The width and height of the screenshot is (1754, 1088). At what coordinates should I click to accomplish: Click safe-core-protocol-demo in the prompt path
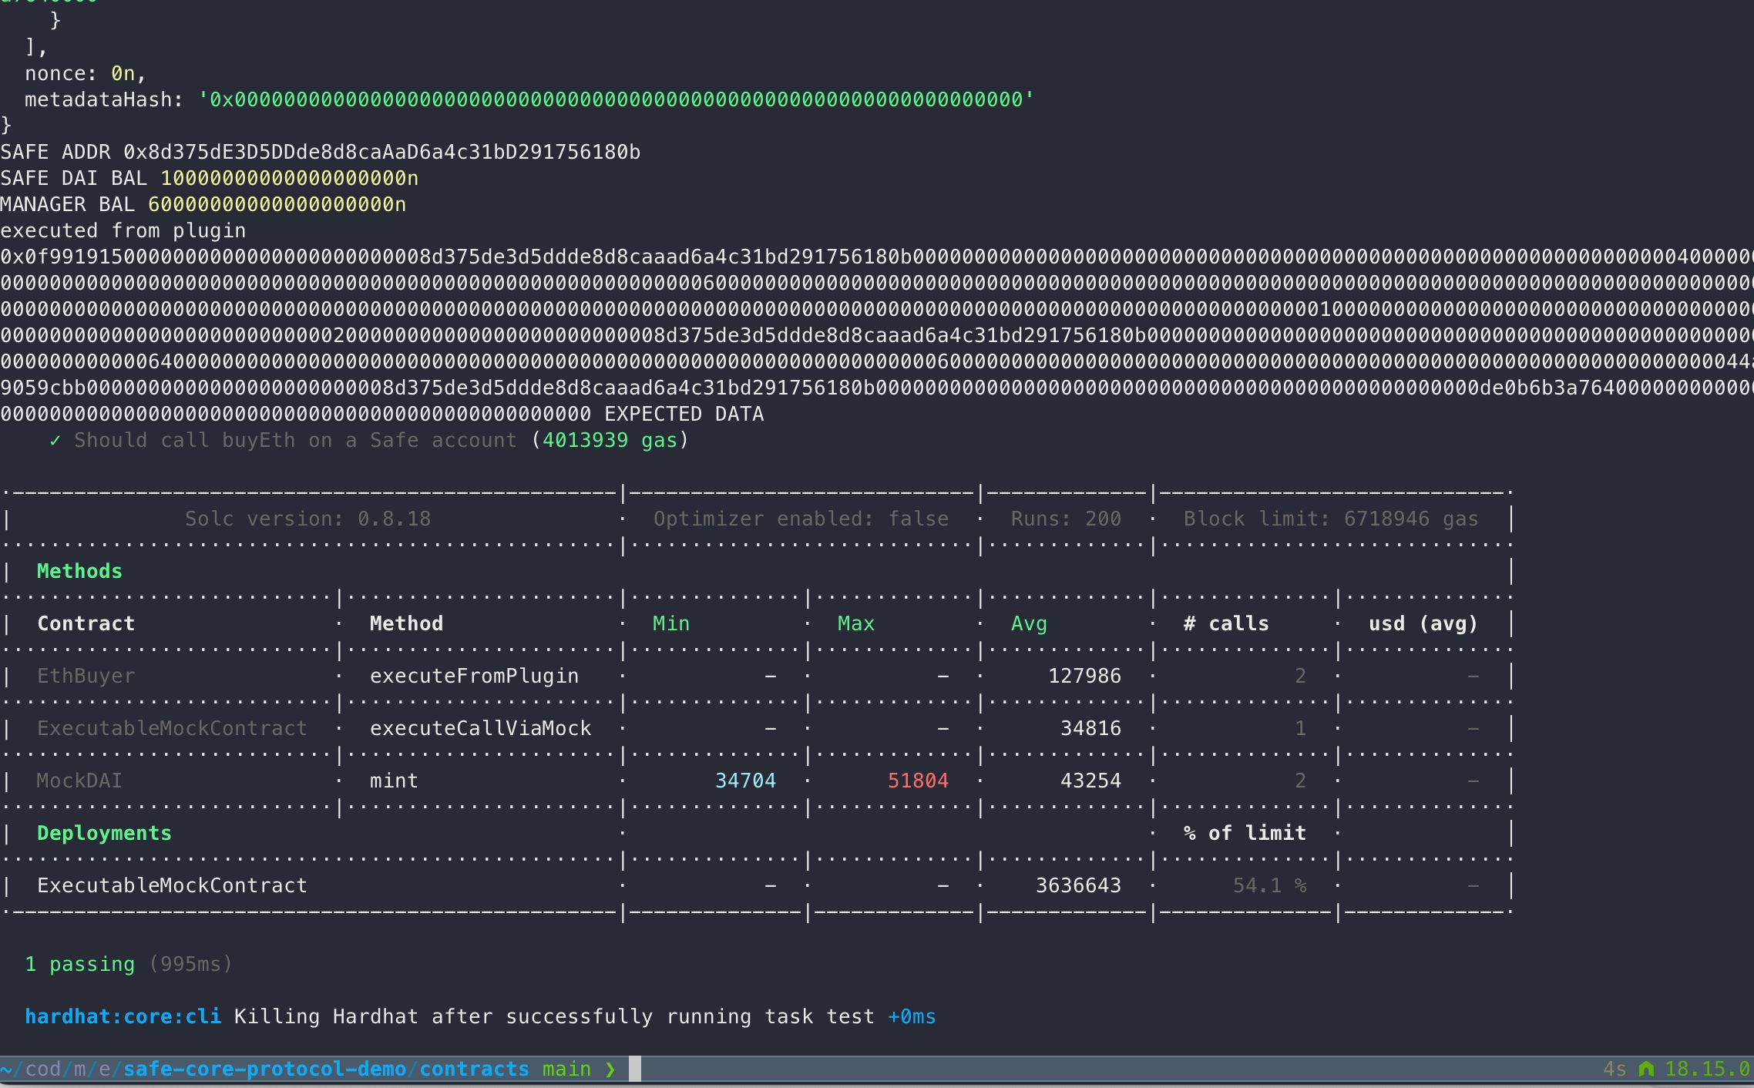pyautogui.click(x=265, y=1069)
